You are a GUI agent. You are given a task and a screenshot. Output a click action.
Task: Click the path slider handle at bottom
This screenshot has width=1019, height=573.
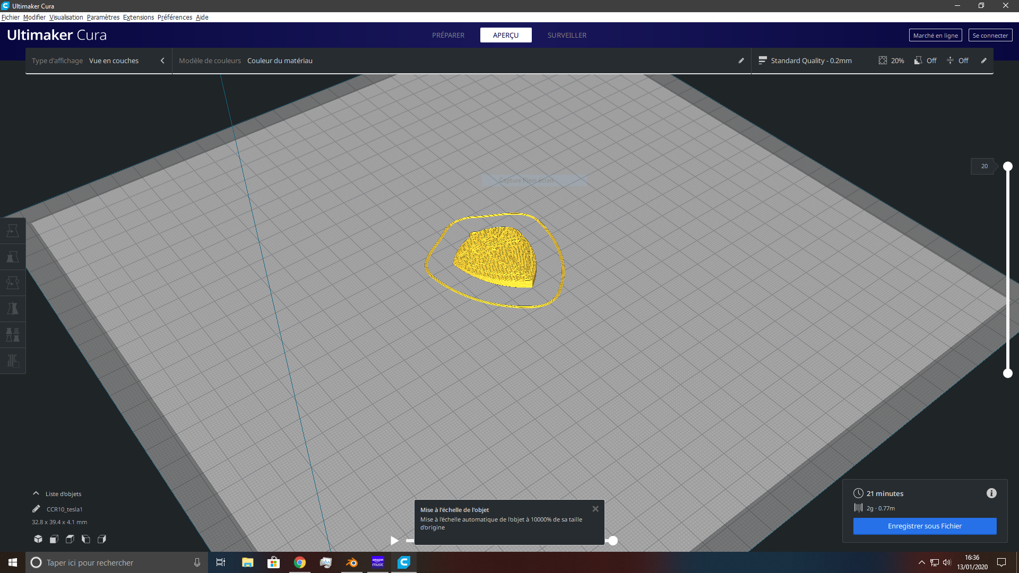click(x=613, y=541)
